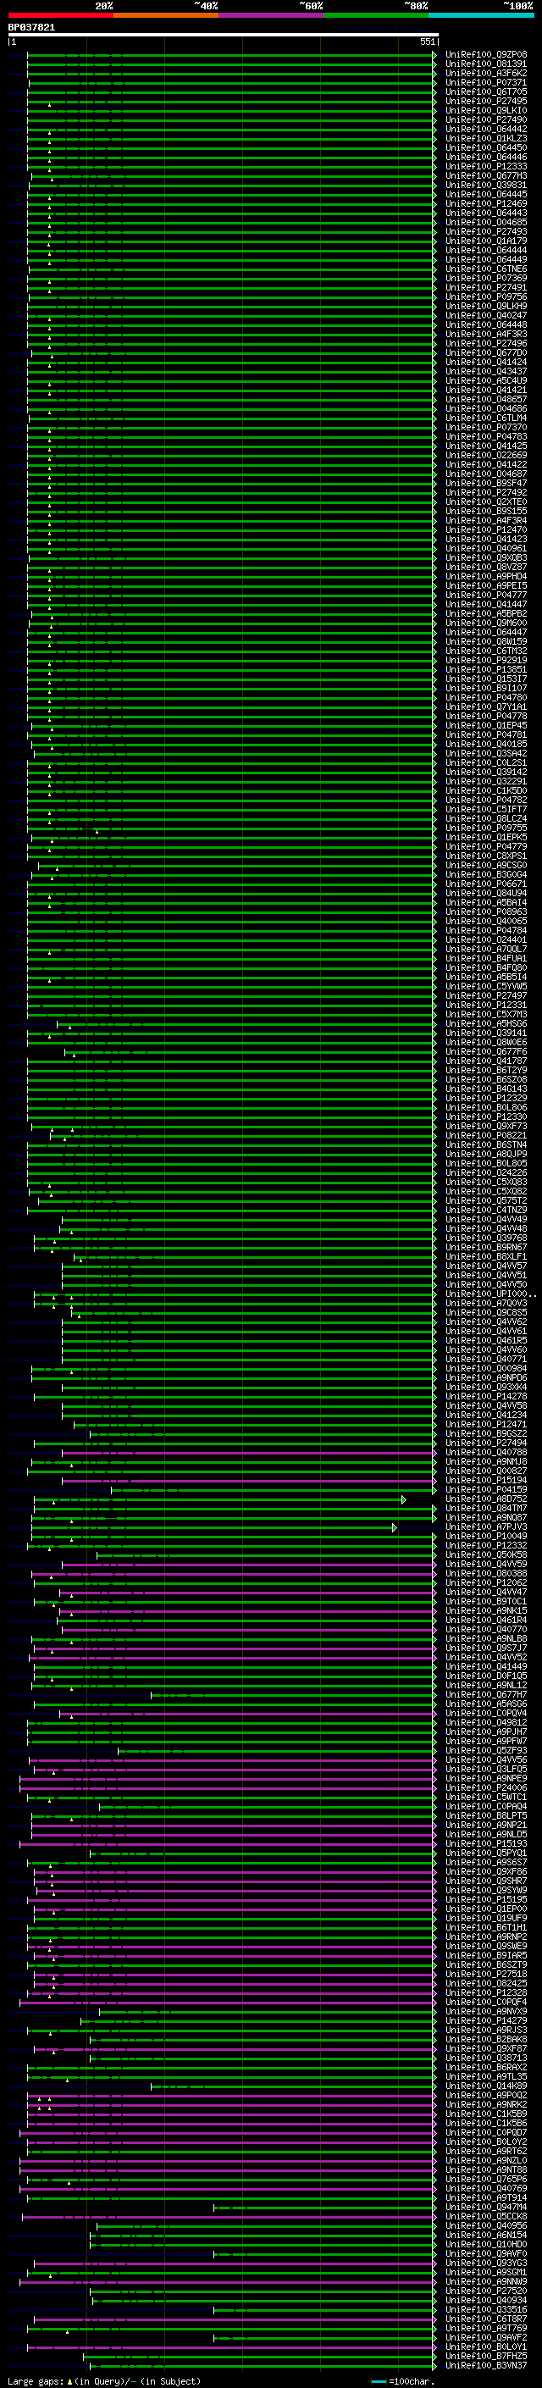542x2388 pixels.
Task: Click hit label UniRef100_P27490
Action: (x=486, y=119)
